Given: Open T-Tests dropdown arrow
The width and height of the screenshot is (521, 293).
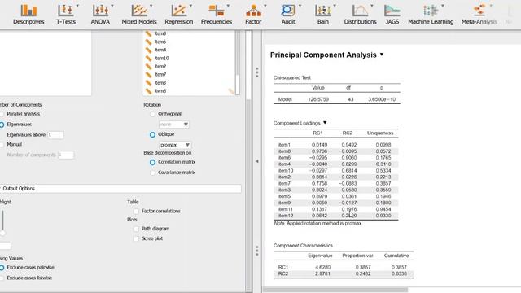Looking at the screenshot, I should (77, 6).
